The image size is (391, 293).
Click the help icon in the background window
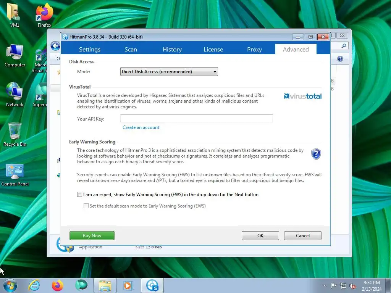(340, 58)
